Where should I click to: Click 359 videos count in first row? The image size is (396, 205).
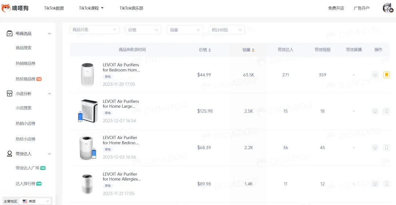(x=322, y=75)
